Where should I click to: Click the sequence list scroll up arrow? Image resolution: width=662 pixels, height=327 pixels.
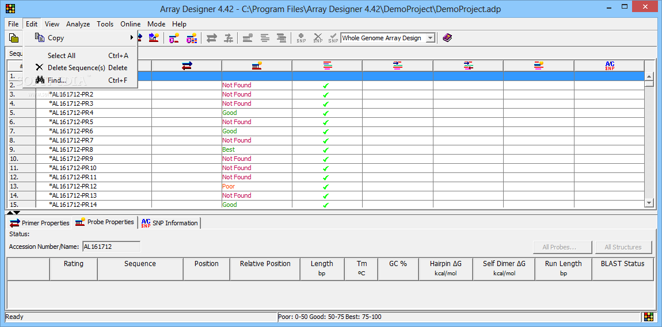point(650,76)
